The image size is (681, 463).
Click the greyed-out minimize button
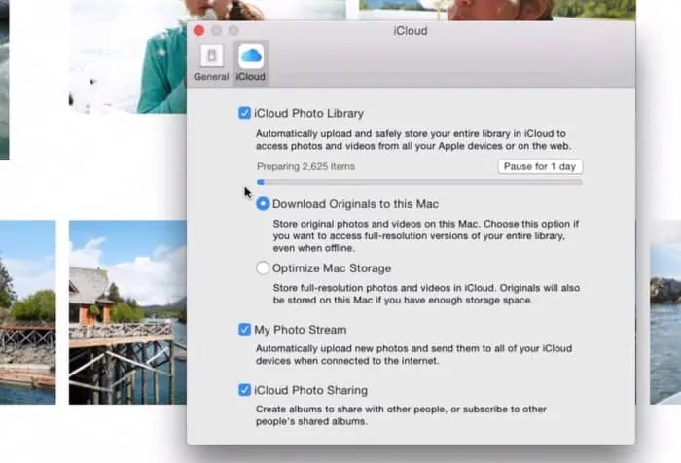tap(216, 31)
